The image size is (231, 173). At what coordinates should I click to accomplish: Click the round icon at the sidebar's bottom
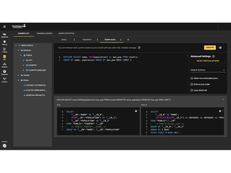(x=5, y=146)
